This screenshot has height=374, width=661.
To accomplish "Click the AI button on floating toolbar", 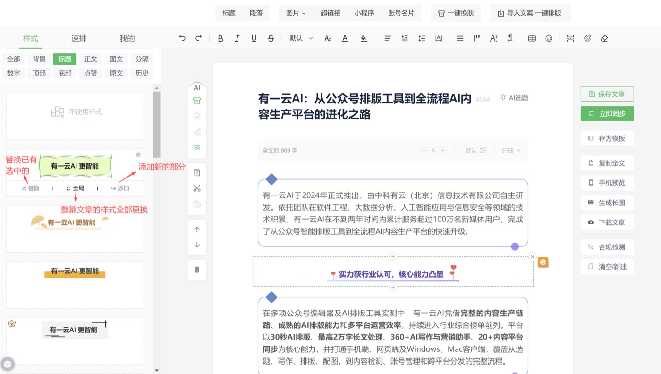I will (x=197, y=88).
